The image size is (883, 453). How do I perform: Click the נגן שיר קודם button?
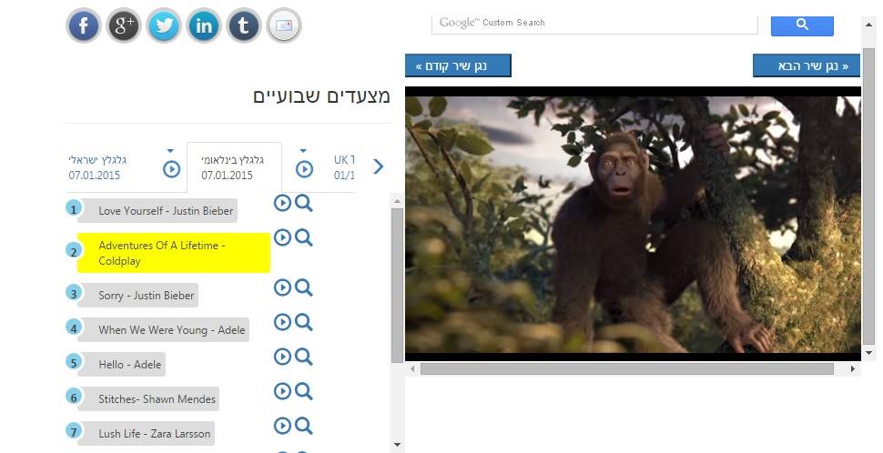[x=458, y=65]
